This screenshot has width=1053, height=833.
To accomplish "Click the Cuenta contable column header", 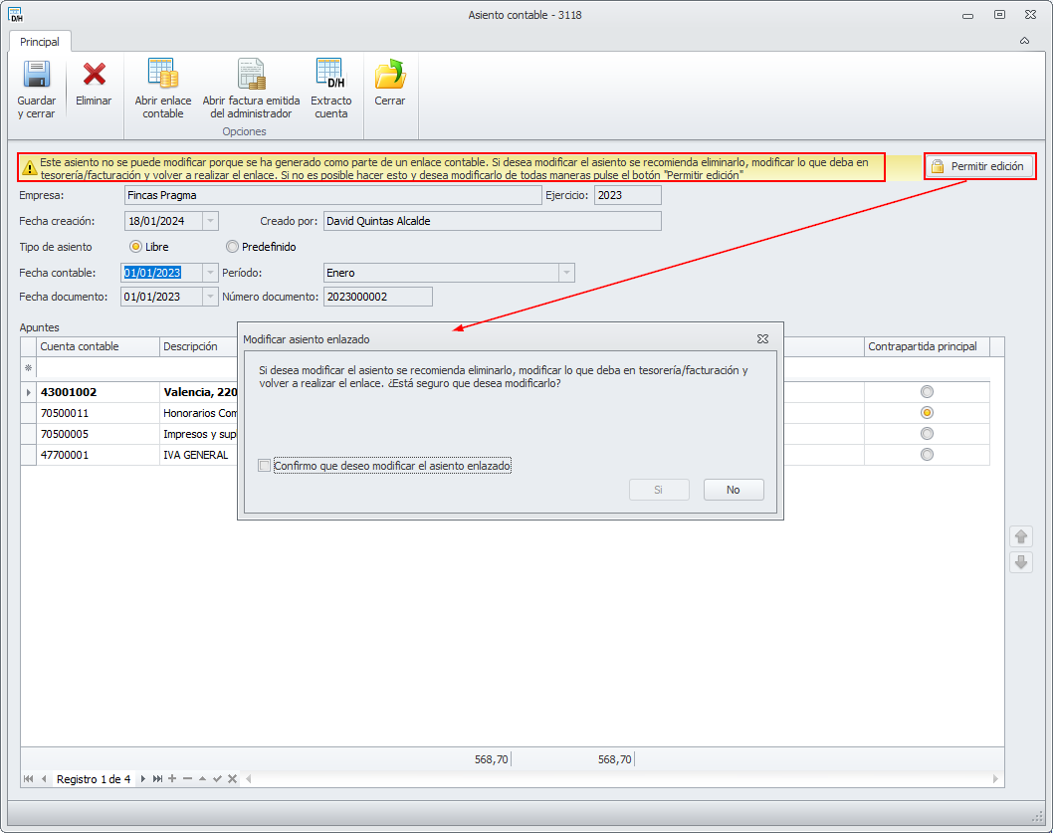I will pos(99,346).
